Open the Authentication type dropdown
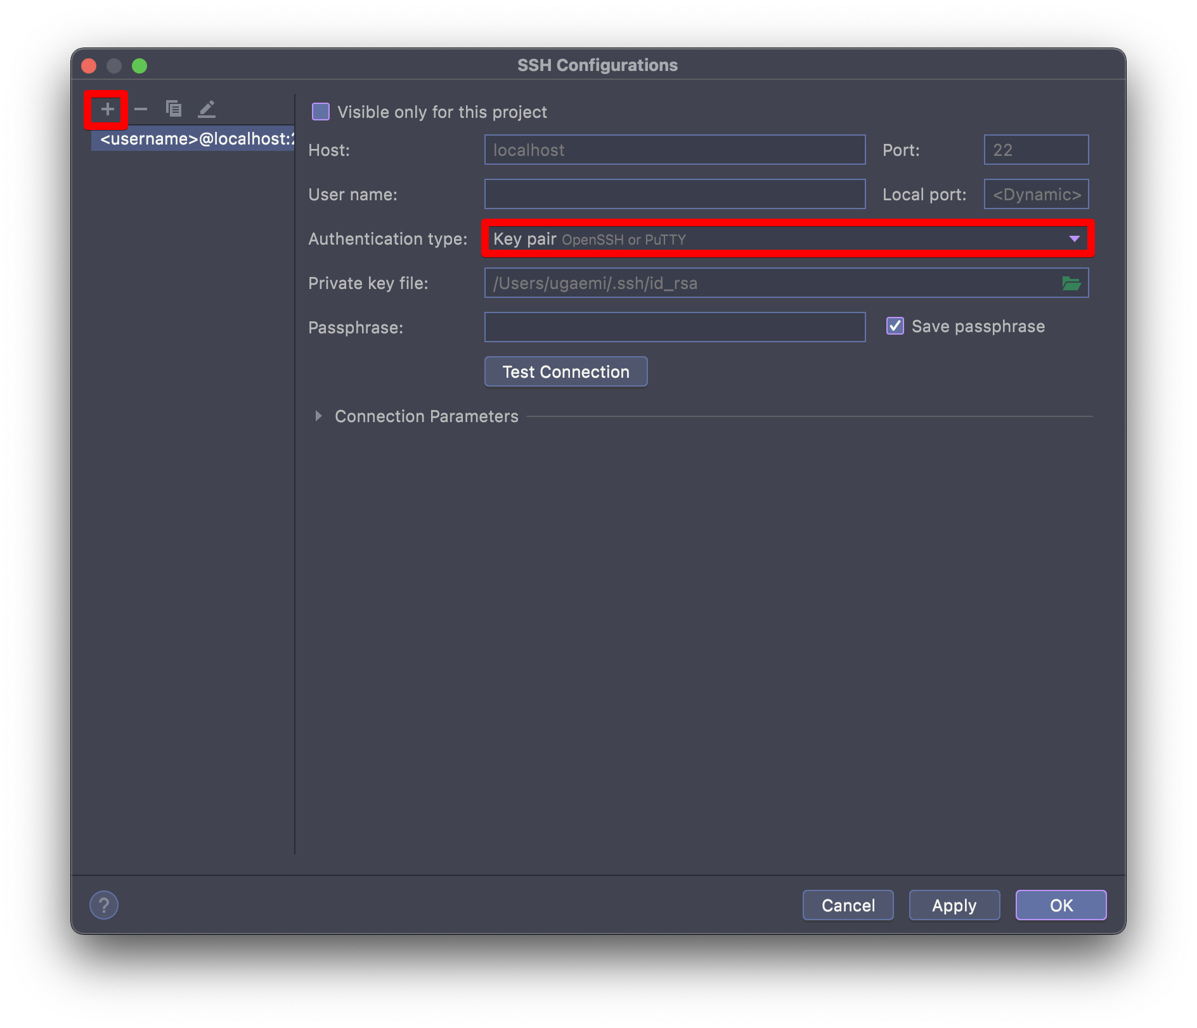The width and height of the screenshot is (1197, 1028). [x=787, y=239]
